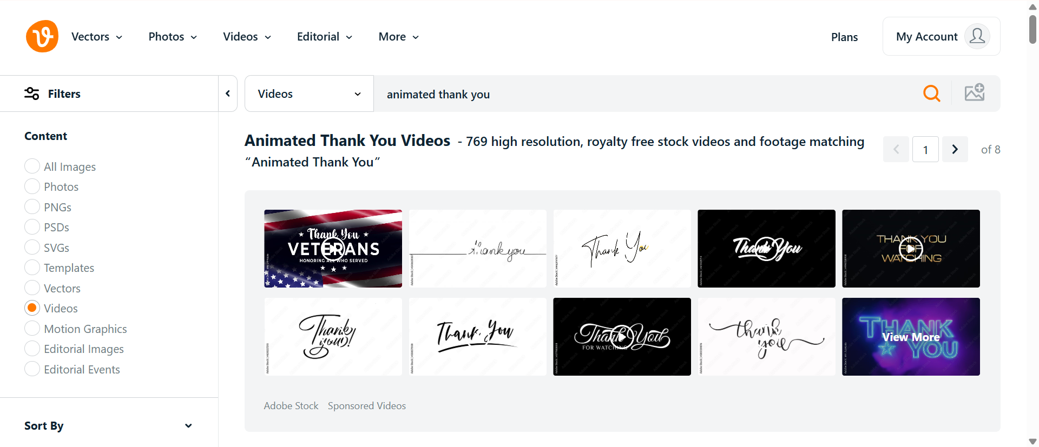
Task: Select the Vectors content filter
Action: [x=32, y=288]
